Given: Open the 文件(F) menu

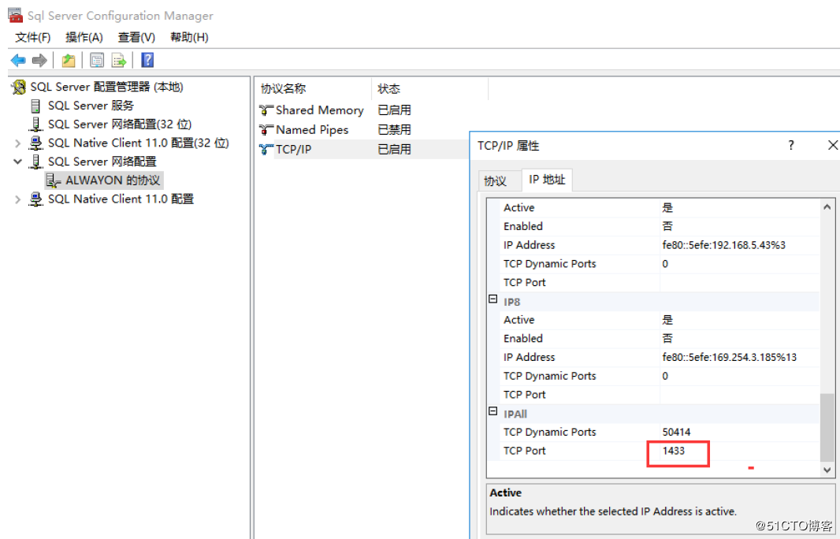Looking at the screenshot, I should [32, 37].
